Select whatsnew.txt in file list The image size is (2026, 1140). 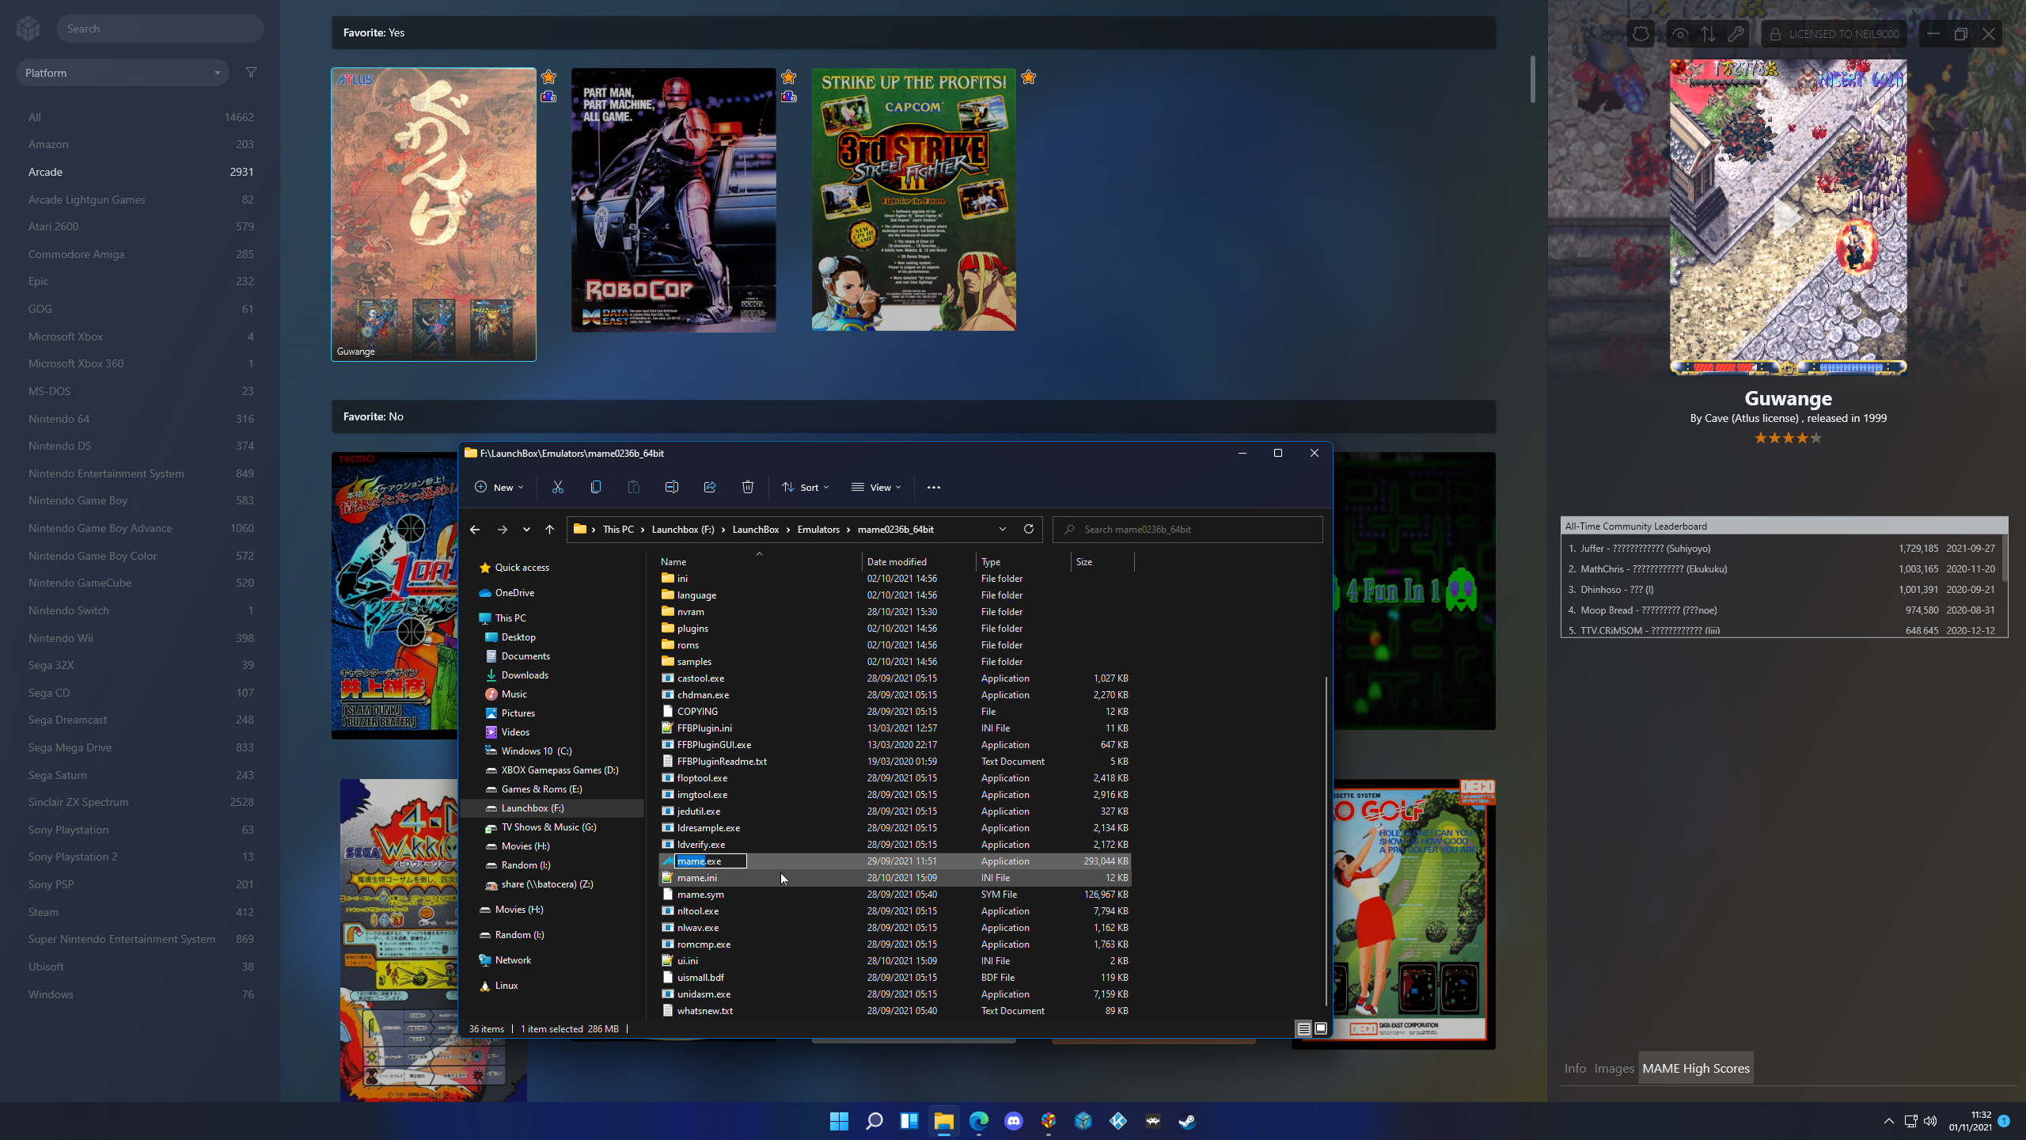(x=894, y=1011)
